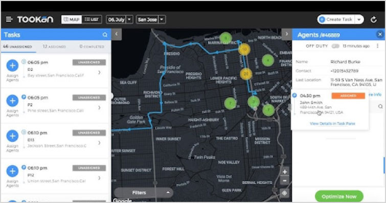Click View Details in Task Pane link
This screenshot has width=386, height=203.
tap(332, 124)
